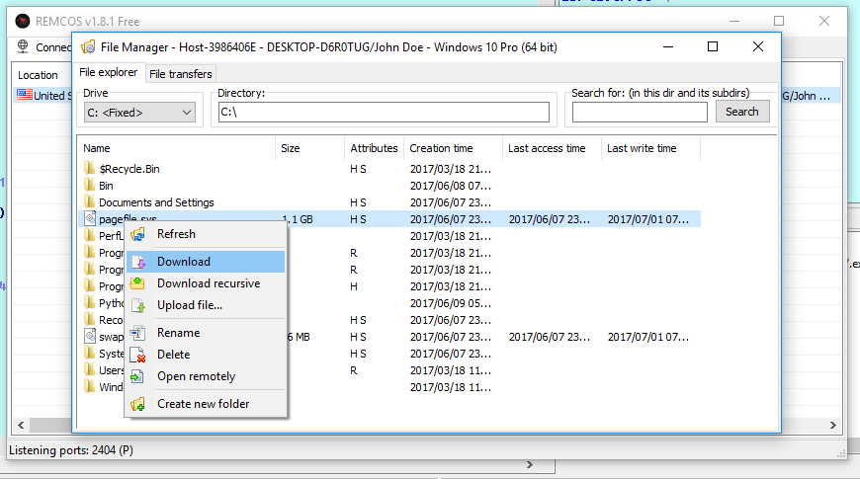Image resolution: width=860 pixels, height=479 pixels.
Task: Sort by the Name column header
Action: coord(176,148)
